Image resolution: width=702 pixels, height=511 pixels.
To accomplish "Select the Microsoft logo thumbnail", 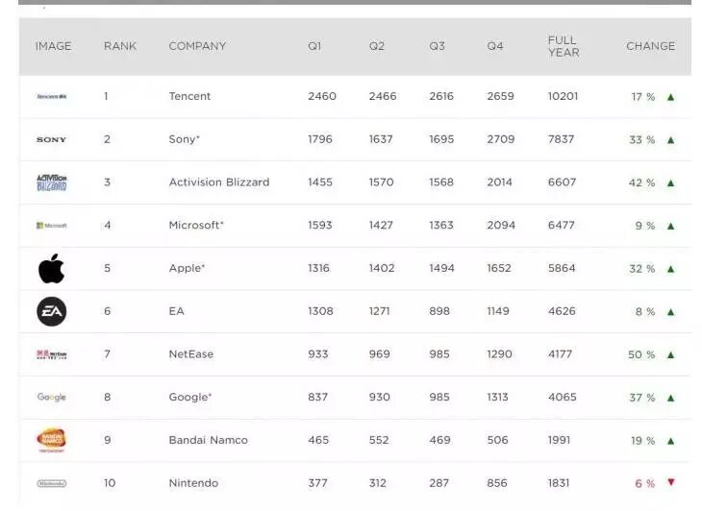I will [x=52, y=226].
